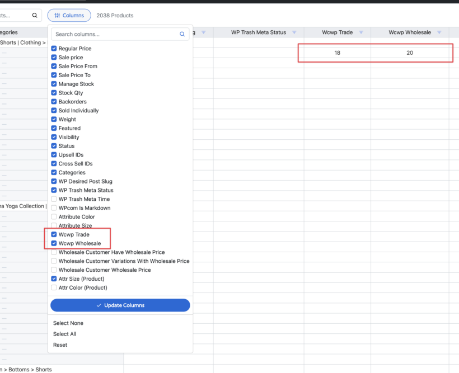
Task: Click Reset in the columns panel
Action: pyautogui.click(x=60, y=345)
